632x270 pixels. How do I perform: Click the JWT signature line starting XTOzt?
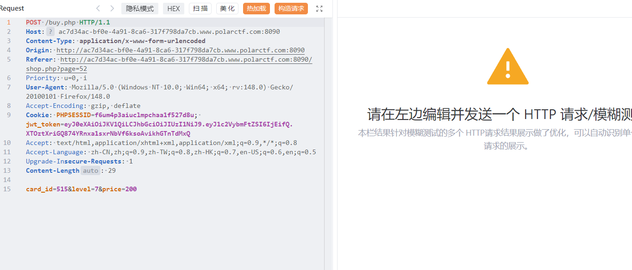point(108,133)
